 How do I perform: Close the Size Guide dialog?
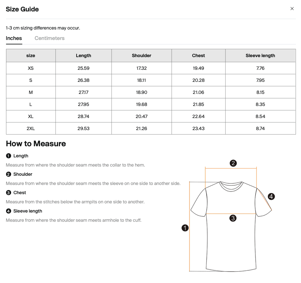click(x=292, y=9)
